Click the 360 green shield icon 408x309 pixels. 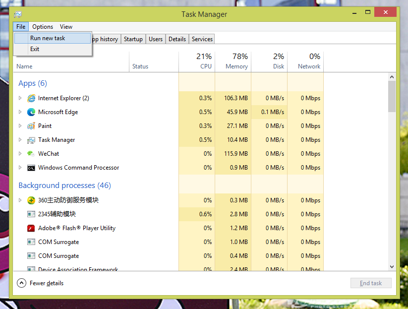[x=31, y=200]
